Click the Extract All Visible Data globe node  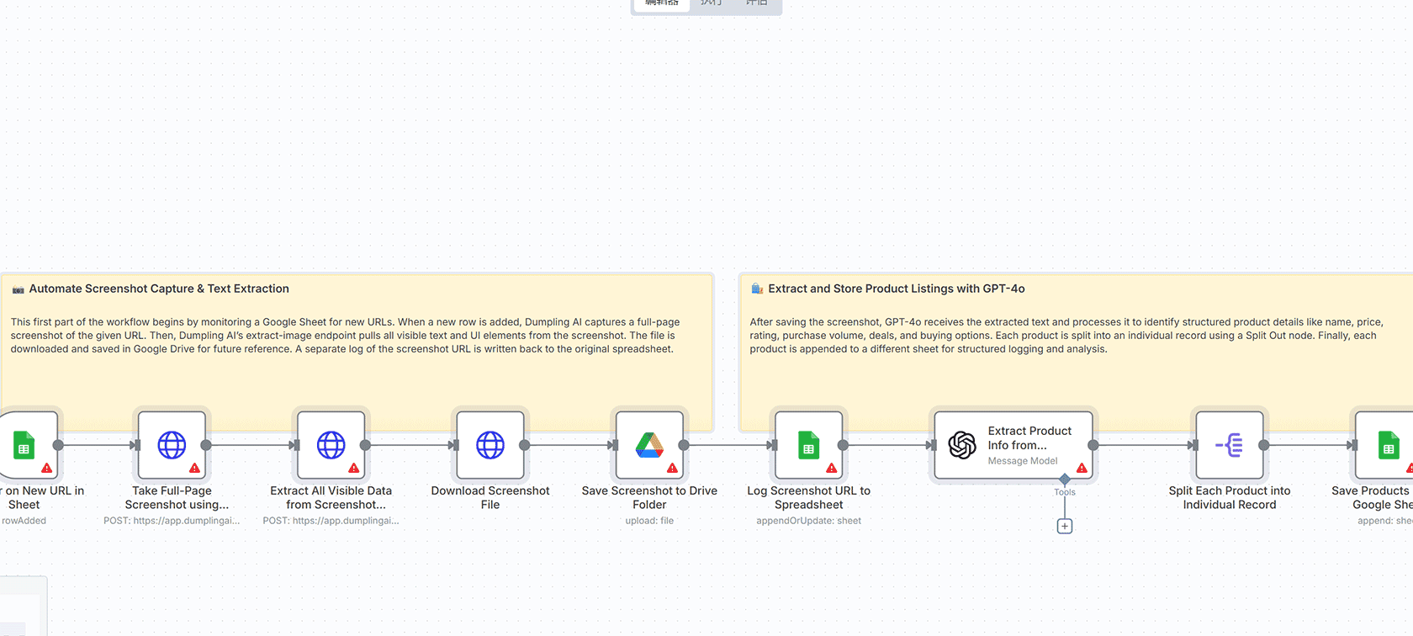(x=331, y=444)
